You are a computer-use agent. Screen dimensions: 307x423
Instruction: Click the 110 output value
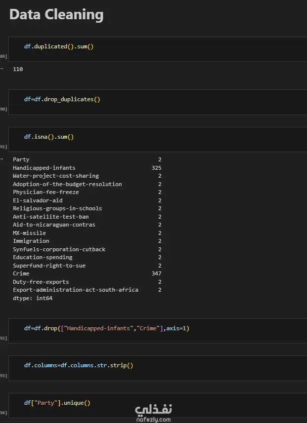[18, 69]
